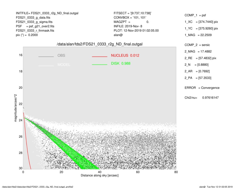This screenshot has height=188, width=235.
Task: Click the 1_MAG = 22.2509 value
Action: point(198,35)
